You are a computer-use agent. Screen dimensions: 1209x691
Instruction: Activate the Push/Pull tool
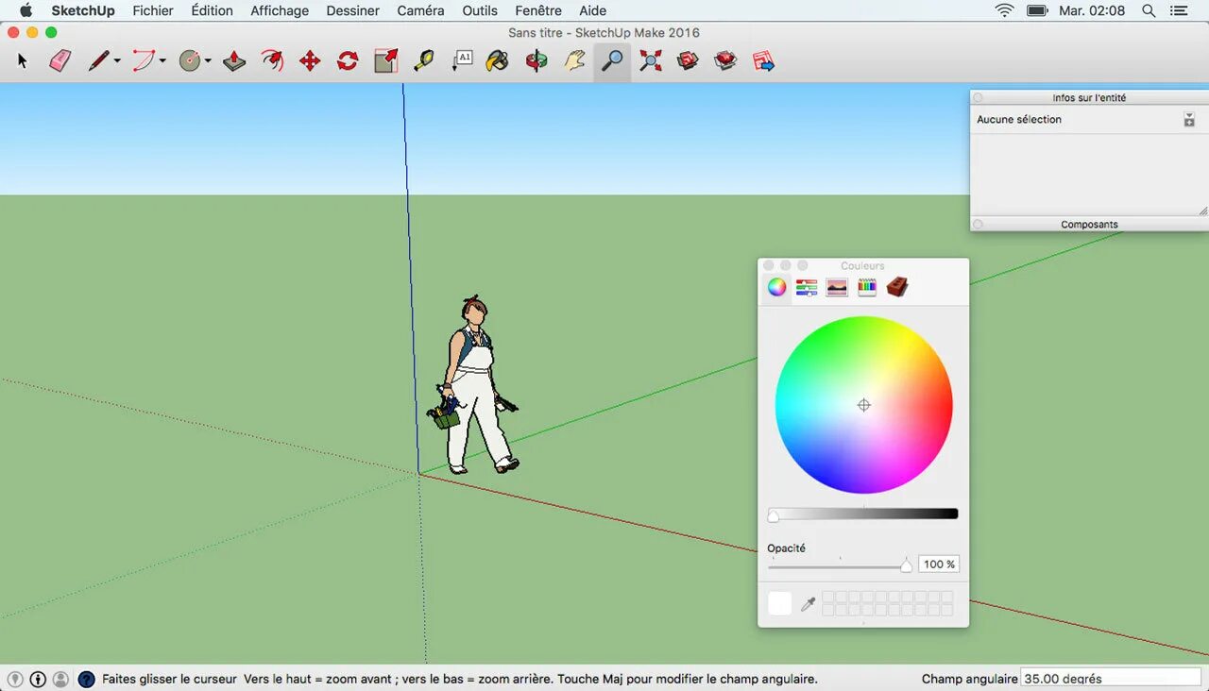(x=234, y=61)
